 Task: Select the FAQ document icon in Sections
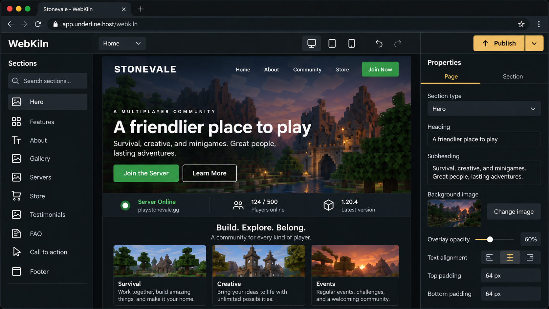point(16,233)
